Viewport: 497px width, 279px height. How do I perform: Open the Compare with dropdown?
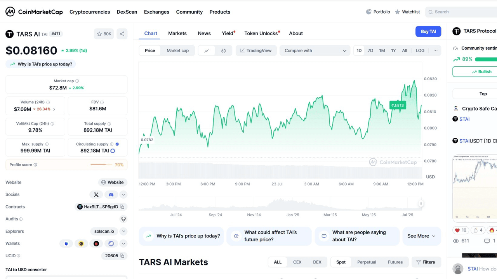coord(315,50)
